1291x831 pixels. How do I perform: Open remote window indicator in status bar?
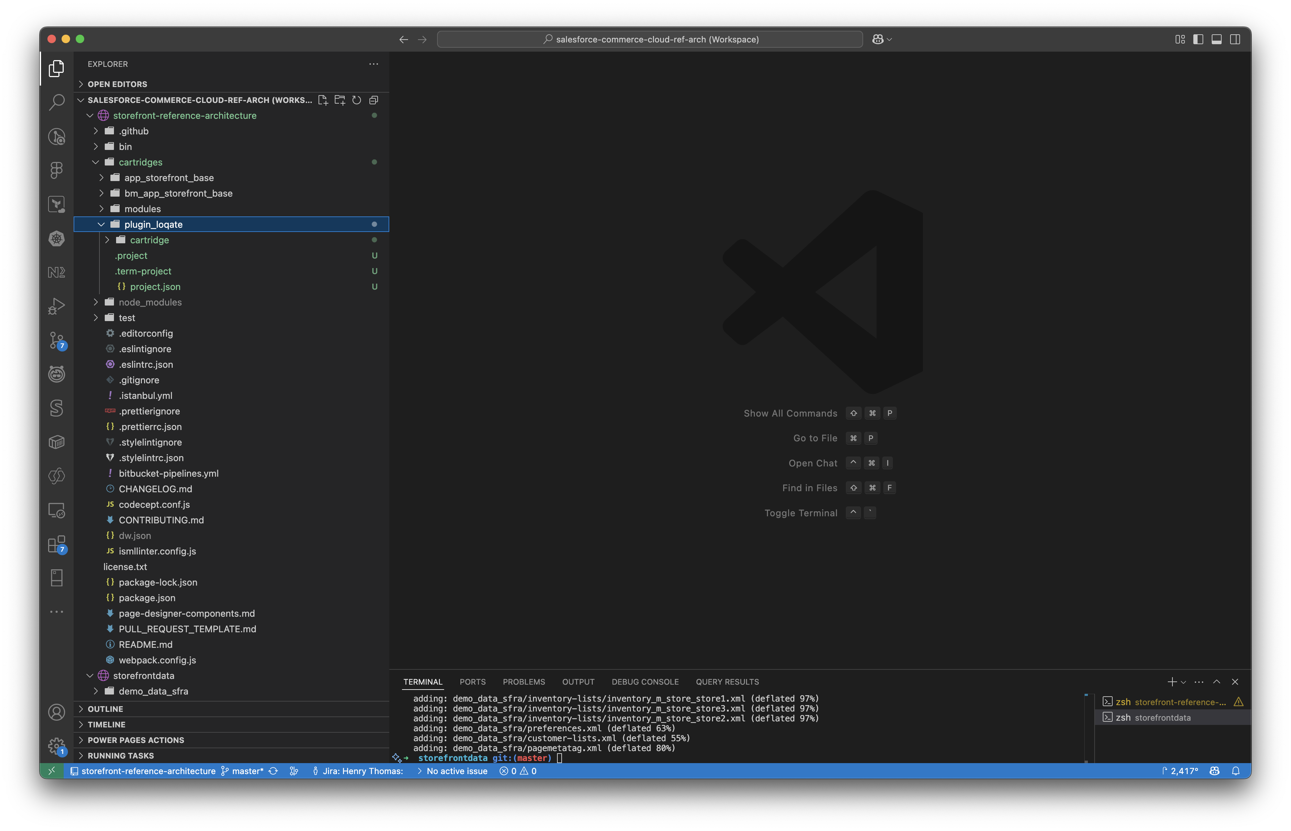pyautogui.click(x=52, y=771)
